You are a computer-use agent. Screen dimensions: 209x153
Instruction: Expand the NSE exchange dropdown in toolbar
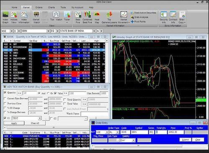pos(12,31)
